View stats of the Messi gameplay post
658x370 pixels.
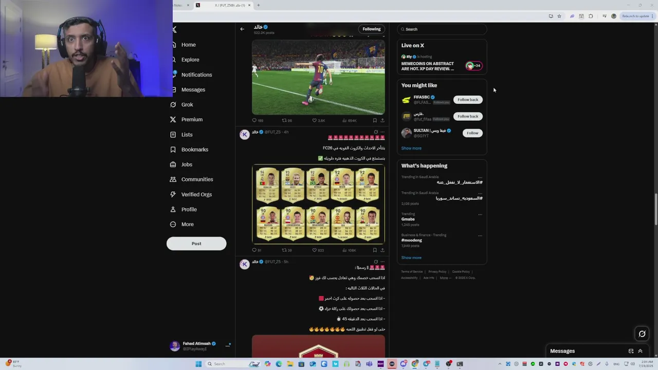coord(350,120)
